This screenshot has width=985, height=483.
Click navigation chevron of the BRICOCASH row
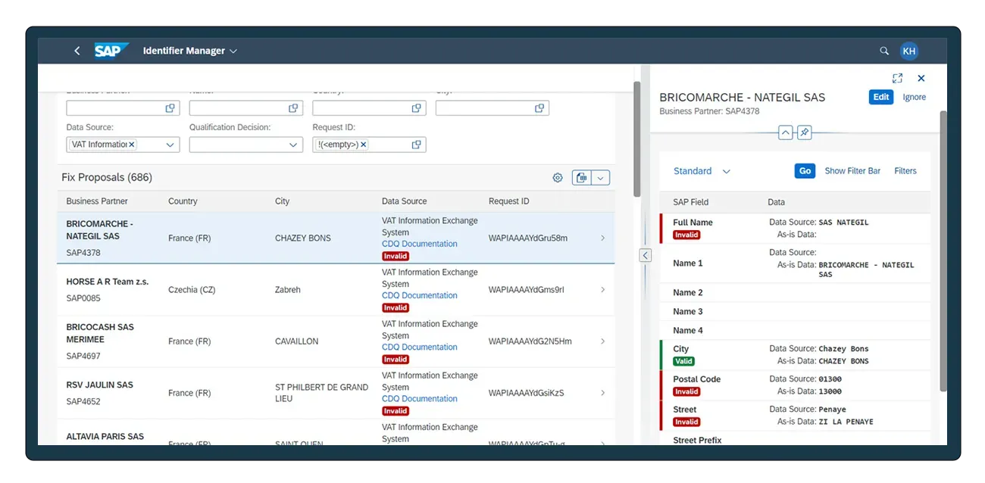(603, 341)
